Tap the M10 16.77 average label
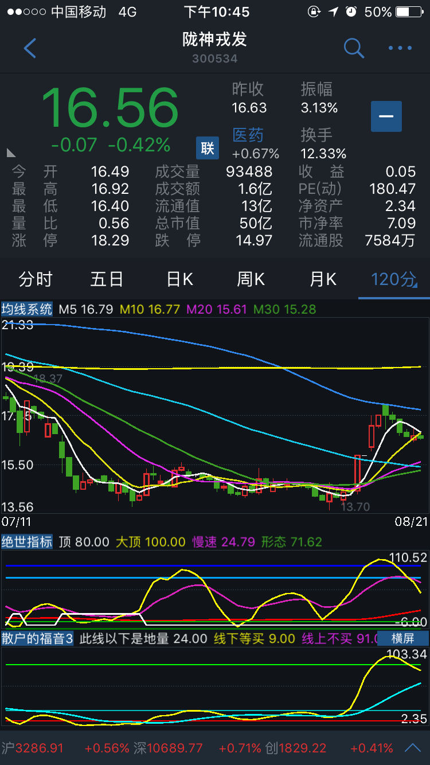Viewport: 430px width, 765px height. (150, 309)
